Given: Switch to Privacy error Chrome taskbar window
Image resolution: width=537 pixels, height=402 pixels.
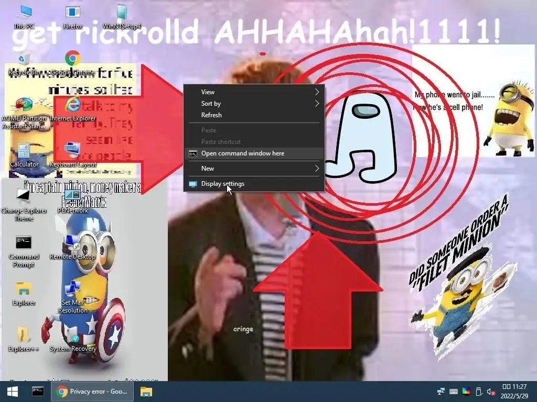Looking at the screenshot, I should point(92,392).
